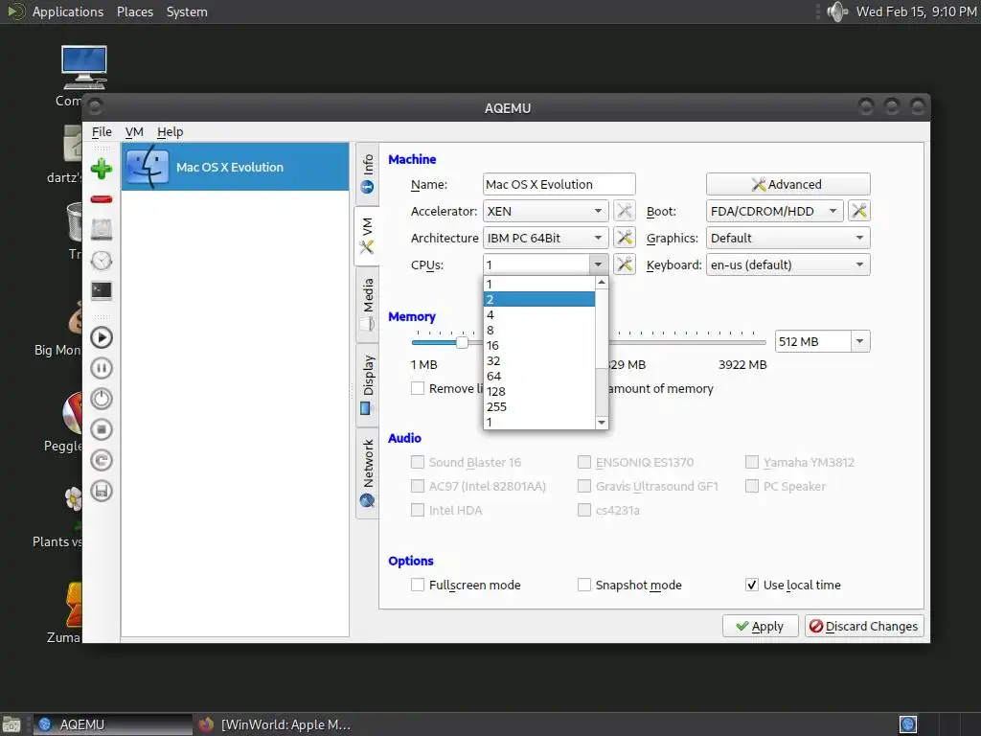Click the Advanced button
Viewport: 981px width, 736px height.
tap(787, 184)
